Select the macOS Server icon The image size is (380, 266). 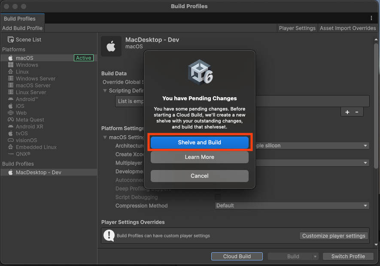11,85
